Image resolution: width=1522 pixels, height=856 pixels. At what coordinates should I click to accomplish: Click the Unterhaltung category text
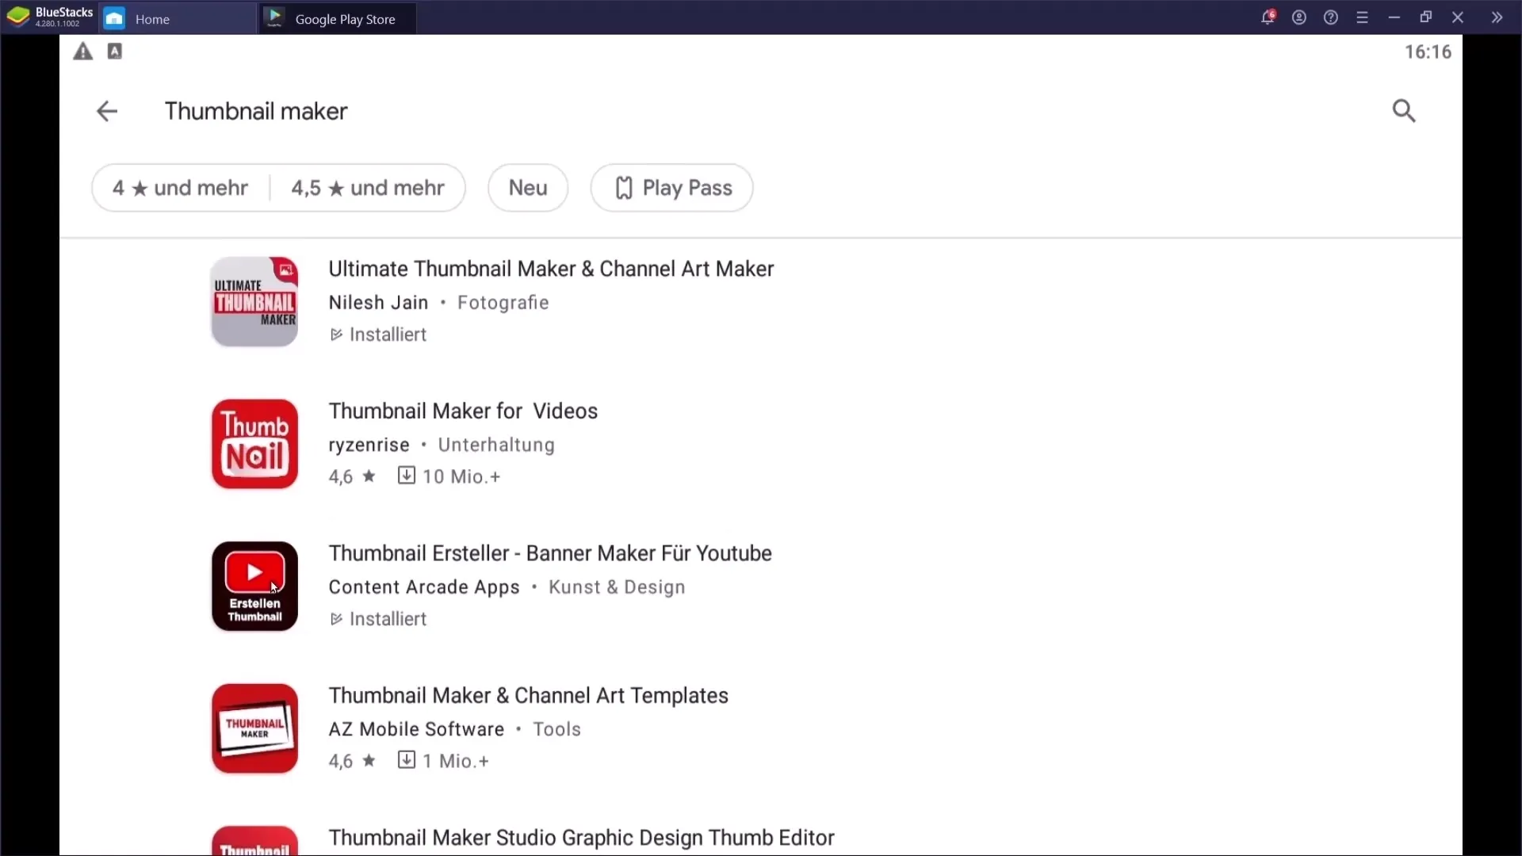point(496,445)
